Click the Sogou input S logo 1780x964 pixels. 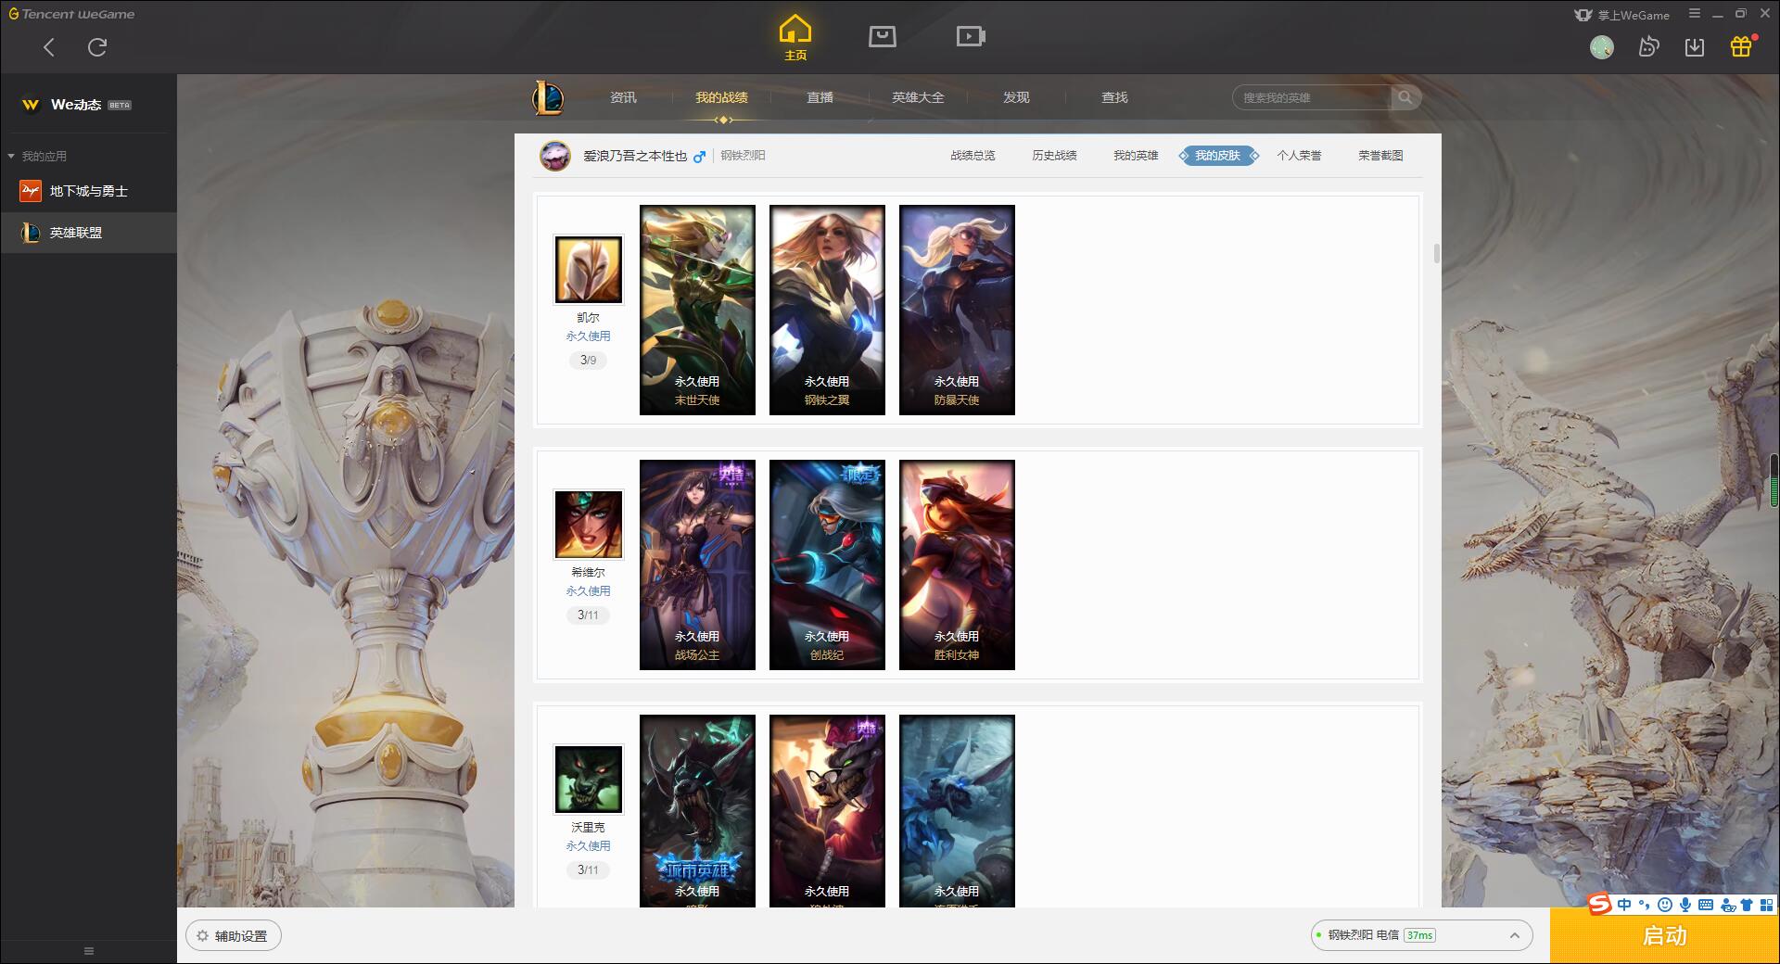point(1599,905)
